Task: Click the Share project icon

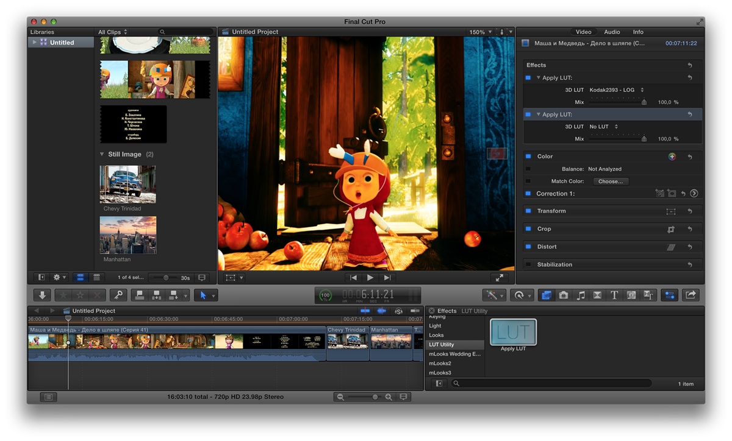Action: [x=691, y=295]
